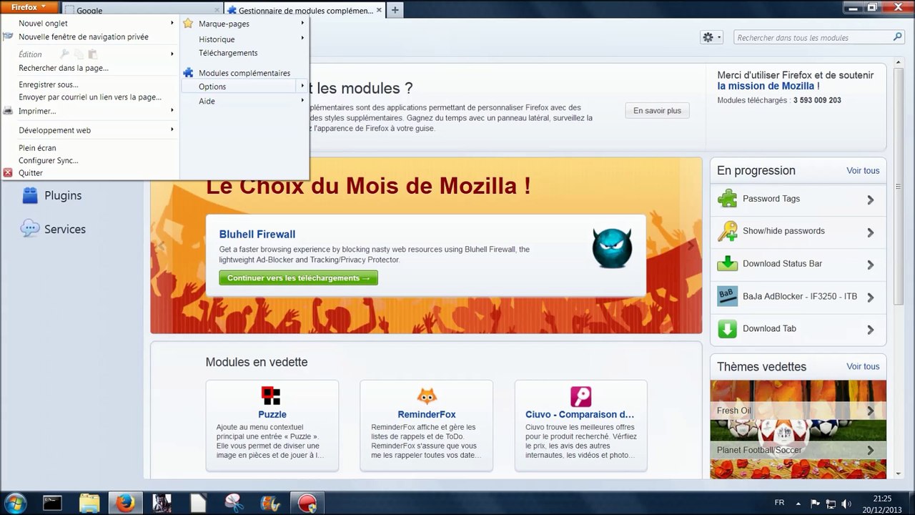Open the Password Tags chevron

pos(871,200)
